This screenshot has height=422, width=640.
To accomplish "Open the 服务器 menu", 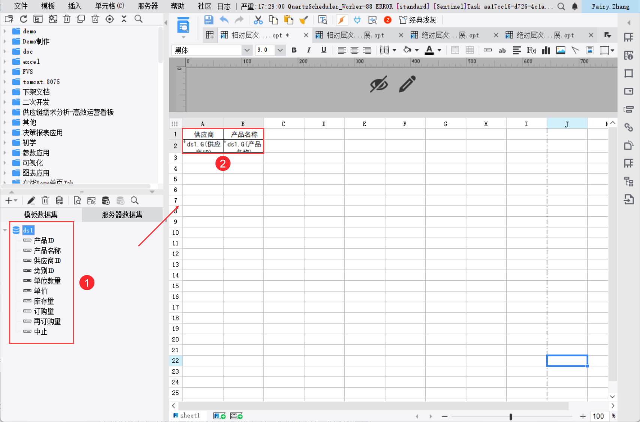I will tap(148, 6).
